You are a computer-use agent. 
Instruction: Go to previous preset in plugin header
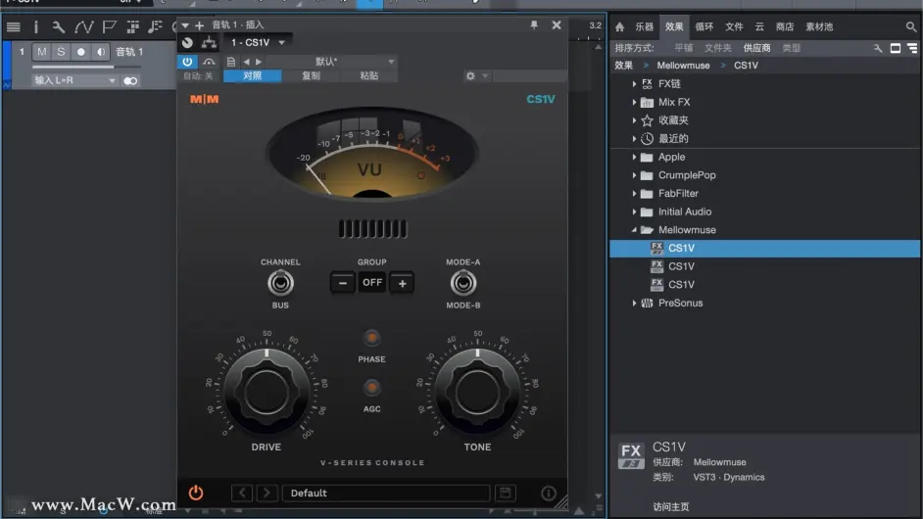tap(246, 62)
